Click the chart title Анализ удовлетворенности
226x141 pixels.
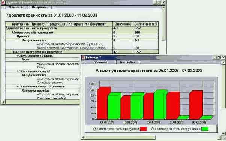(x=149, y=70)
